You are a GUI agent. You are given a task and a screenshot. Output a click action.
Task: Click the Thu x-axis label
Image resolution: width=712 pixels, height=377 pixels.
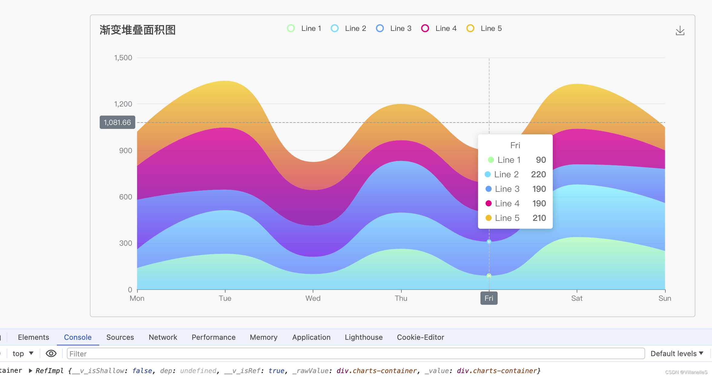(401, 298)
